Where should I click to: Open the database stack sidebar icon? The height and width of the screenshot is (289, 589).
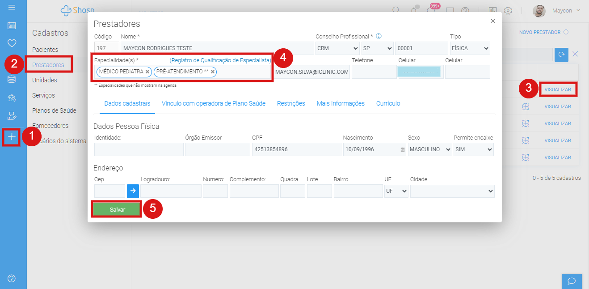12,80
